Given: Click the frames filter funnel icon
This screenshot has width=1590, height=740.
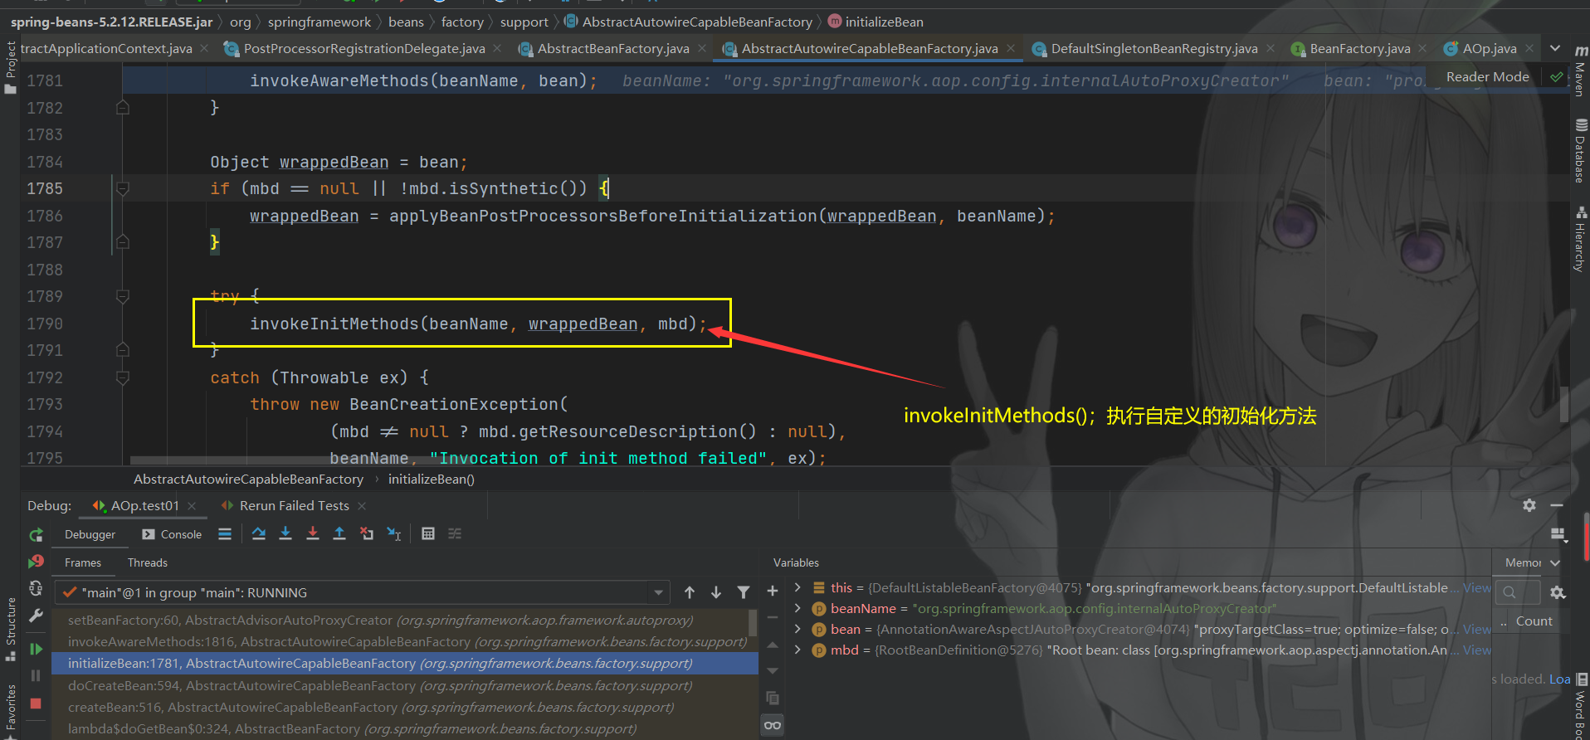Looking at the screenshot, I should pos(744,592).
